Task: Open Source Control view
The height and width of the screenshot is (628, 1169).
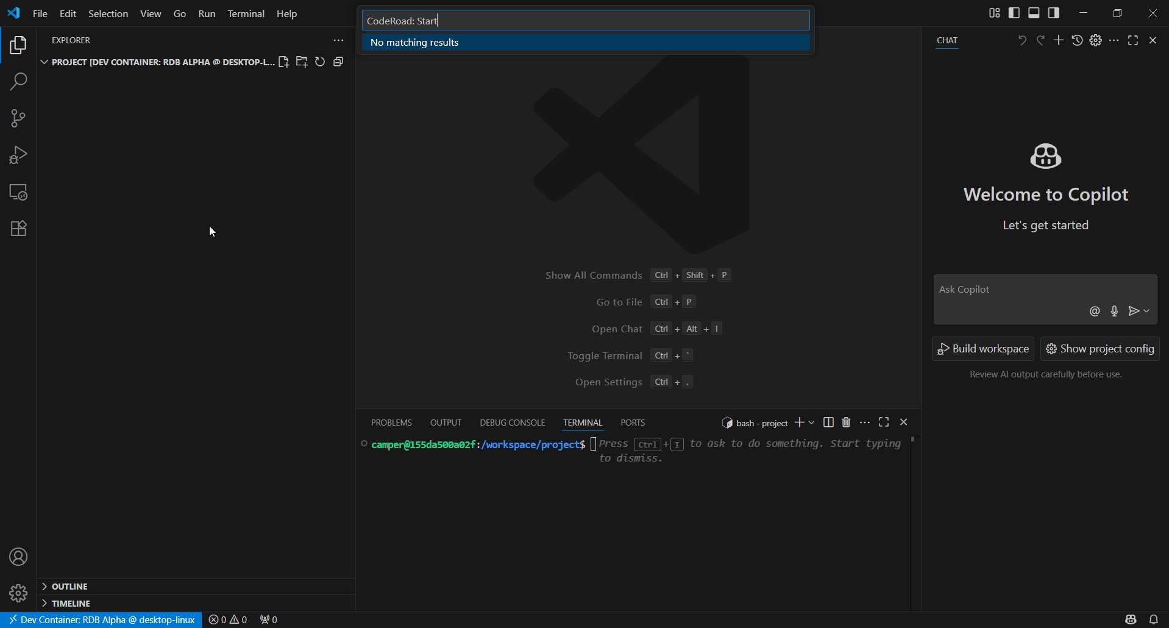Action: 18,118
